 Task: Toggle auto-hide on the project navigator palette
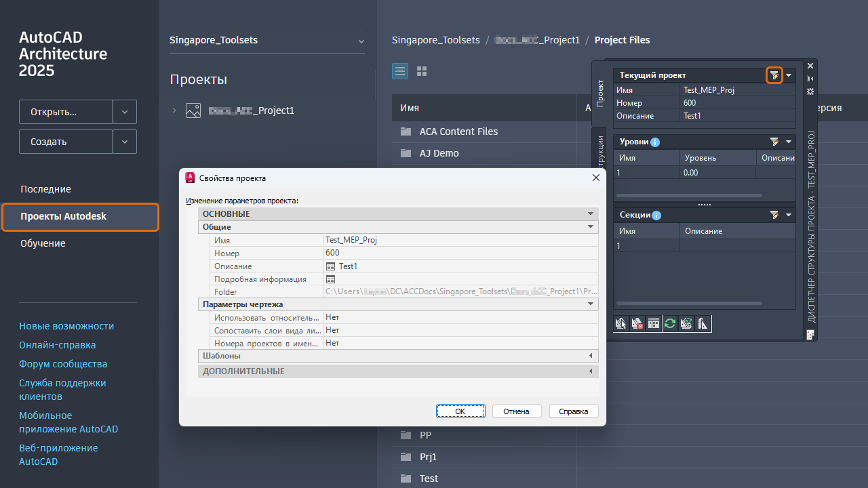(x=810, y=79)
